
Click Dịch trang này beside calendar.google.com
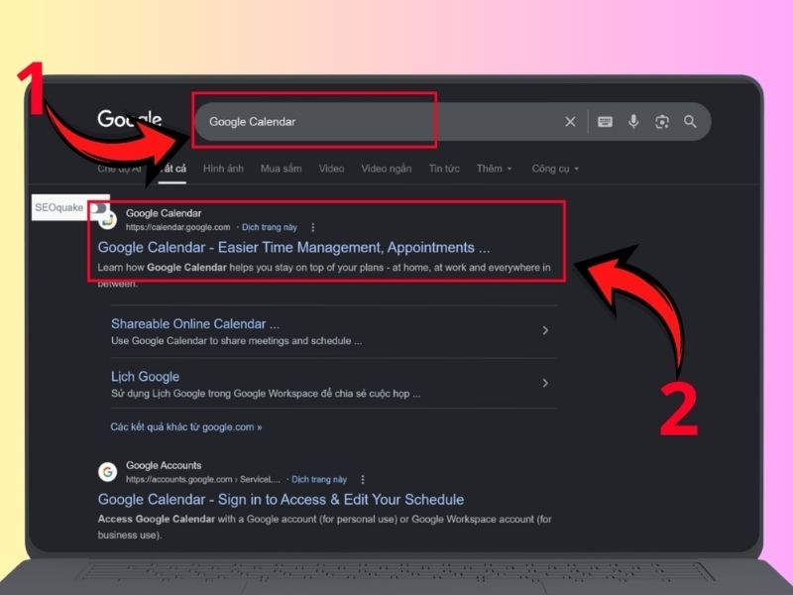(x=270, y=228)
